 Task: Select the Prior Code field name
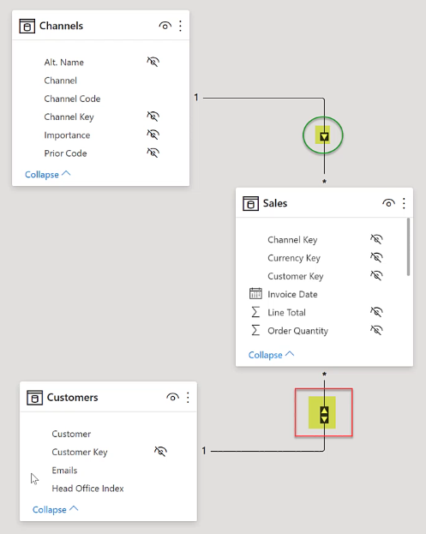tap(65, 153)
